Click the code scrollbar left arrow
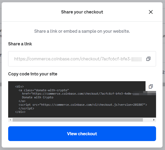Image resolution: width=165 pixels, height=150 pixels. point(10,120)
